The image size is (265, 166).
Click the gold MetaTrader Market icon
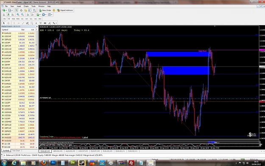(54, 10)
